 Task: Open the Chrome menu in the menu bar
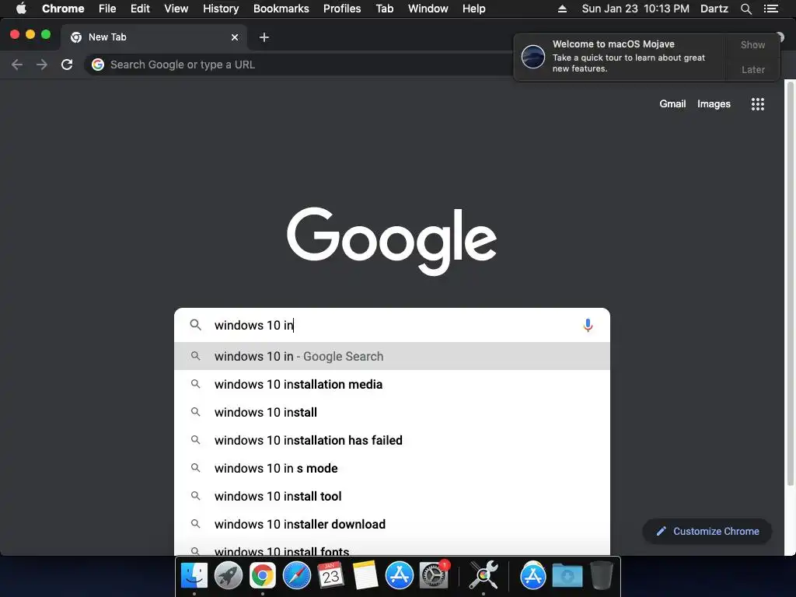pyautogui.click(x=63, y=9)
